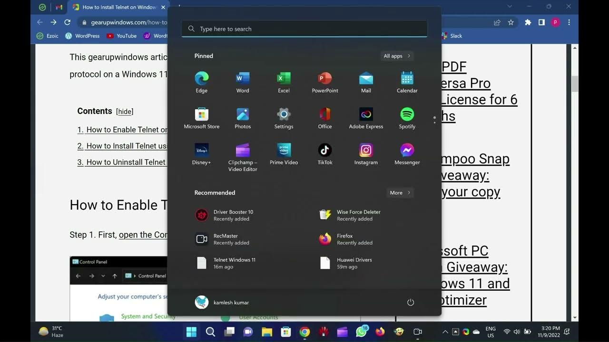Switch to first green-icon Chrome tab

pos(42,7)
